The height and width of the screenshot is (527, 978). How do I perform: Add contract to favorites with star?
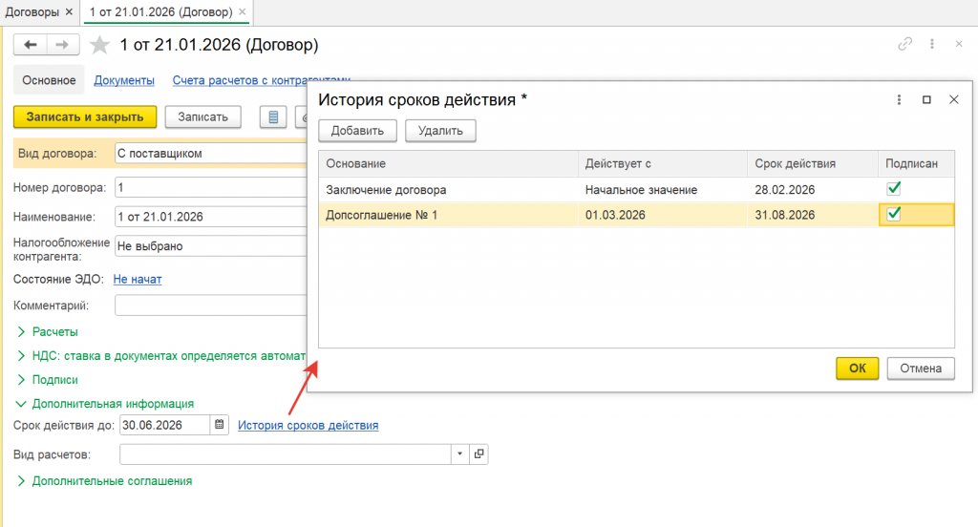click(x=99, y=45)
